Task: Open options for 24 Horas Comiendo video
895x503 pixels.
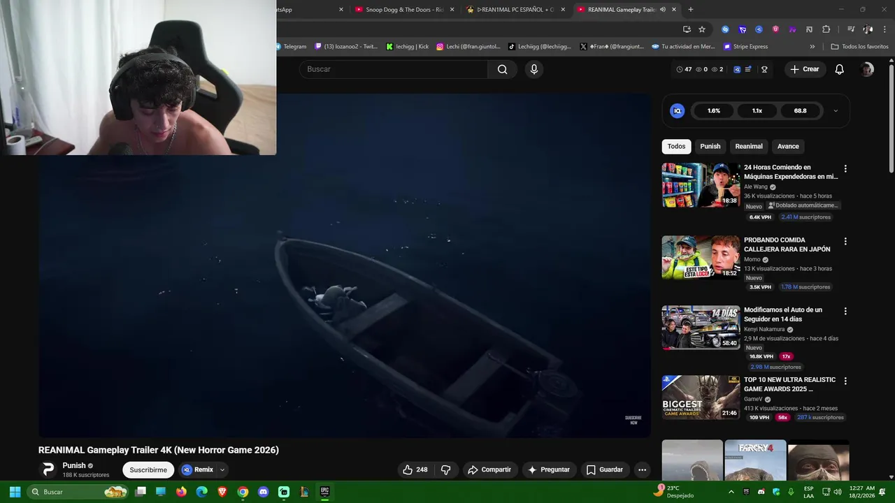Action: point(845,168)
